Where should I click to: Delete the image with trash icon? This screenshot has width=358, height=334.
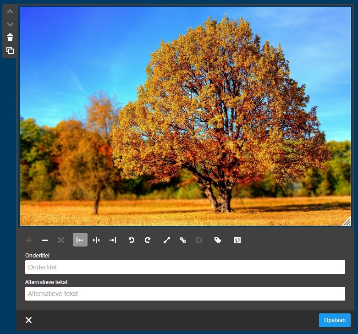click(10, 37)
